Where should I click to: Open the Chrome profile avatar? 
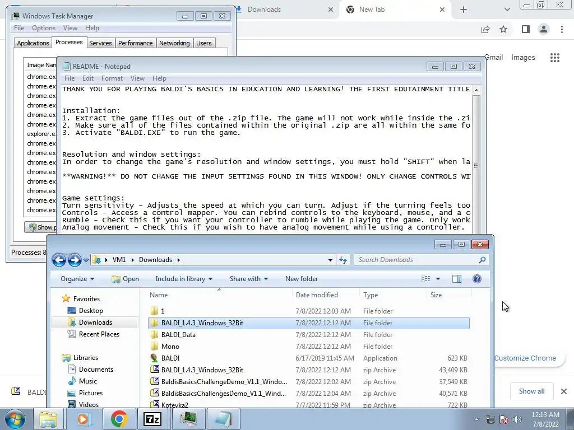coord(544,29)
